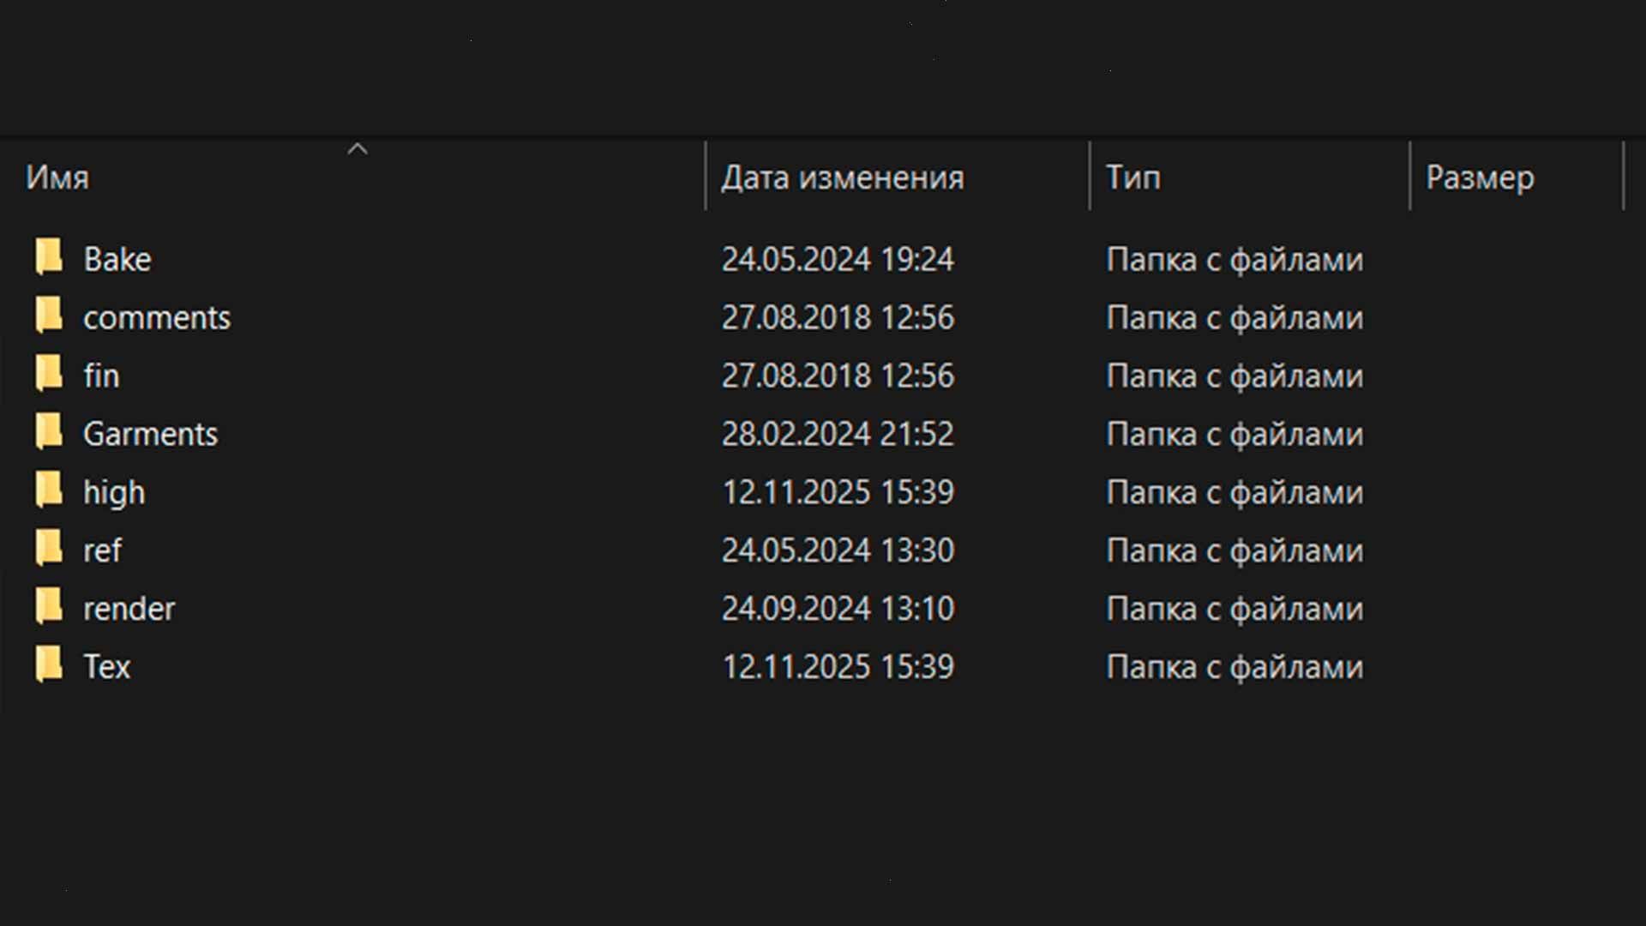This screenshot has height=926, width=1646.
Task: Select the folder named render
Action: (129, 608)
